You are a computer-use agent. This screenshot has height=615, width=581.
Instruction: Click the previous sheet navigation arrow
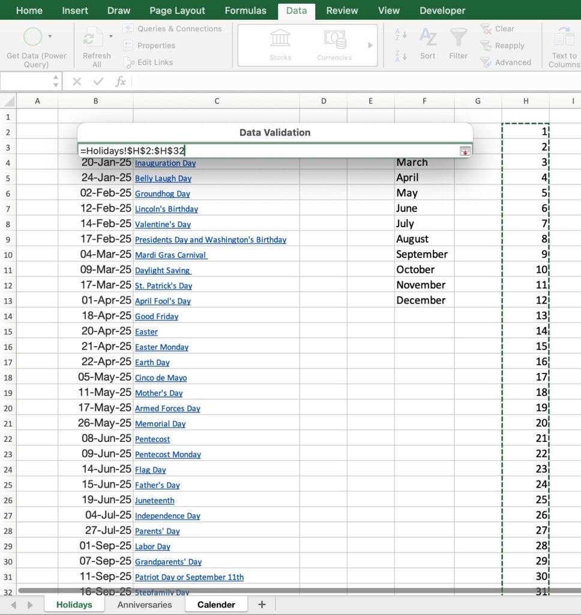point(14,605)
